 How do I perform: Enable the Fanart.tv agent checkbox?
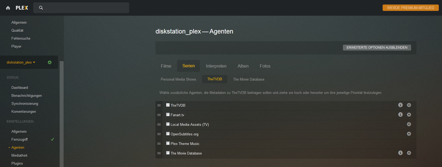(x=168, y=114)
